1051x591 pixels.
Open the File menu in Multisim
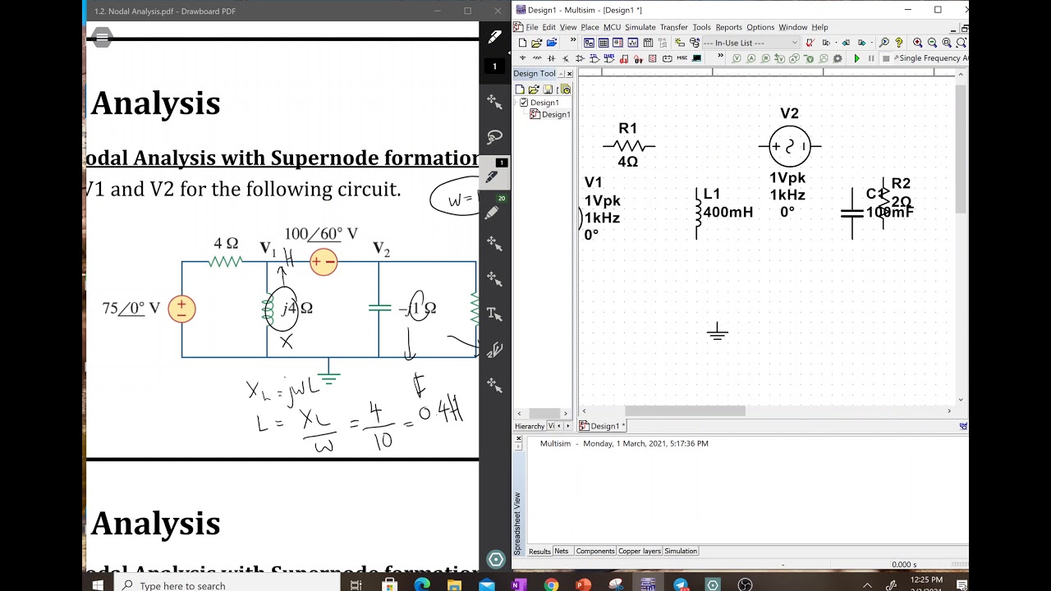532,27
